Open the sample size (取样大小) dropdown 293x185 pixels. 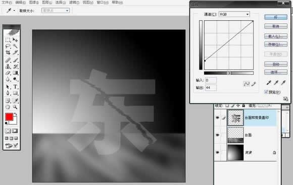click(x=56, y=11)
